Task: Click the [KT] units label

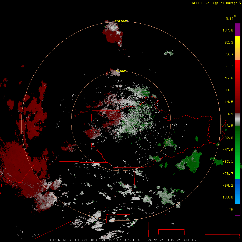Action: [229, 19]
